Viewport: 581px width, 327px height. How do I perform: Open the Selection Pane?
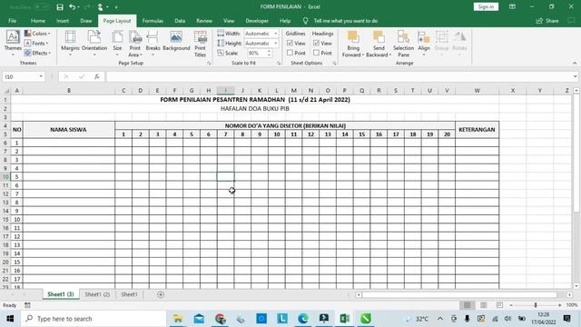403,44
